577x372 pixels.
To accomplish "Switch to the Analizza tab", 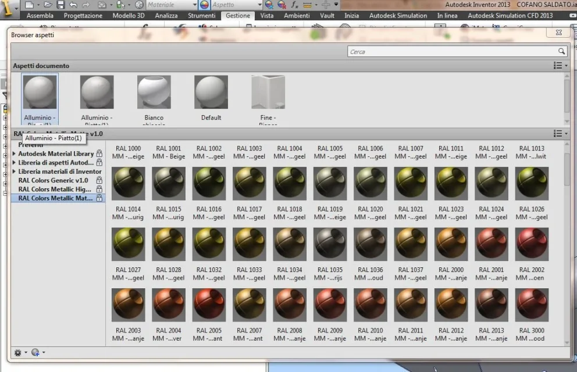I will coord(166,16).
